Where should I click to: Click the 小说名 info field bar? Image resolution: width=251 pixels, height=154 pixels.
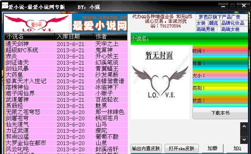(x=189, y=39)
